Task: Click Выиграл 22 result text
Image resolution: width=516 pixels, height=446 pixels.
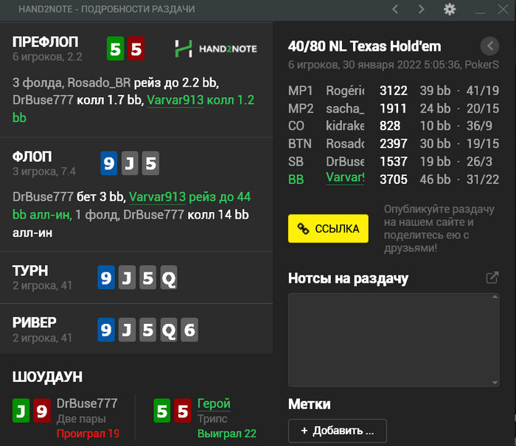Action: coord(227,433)
